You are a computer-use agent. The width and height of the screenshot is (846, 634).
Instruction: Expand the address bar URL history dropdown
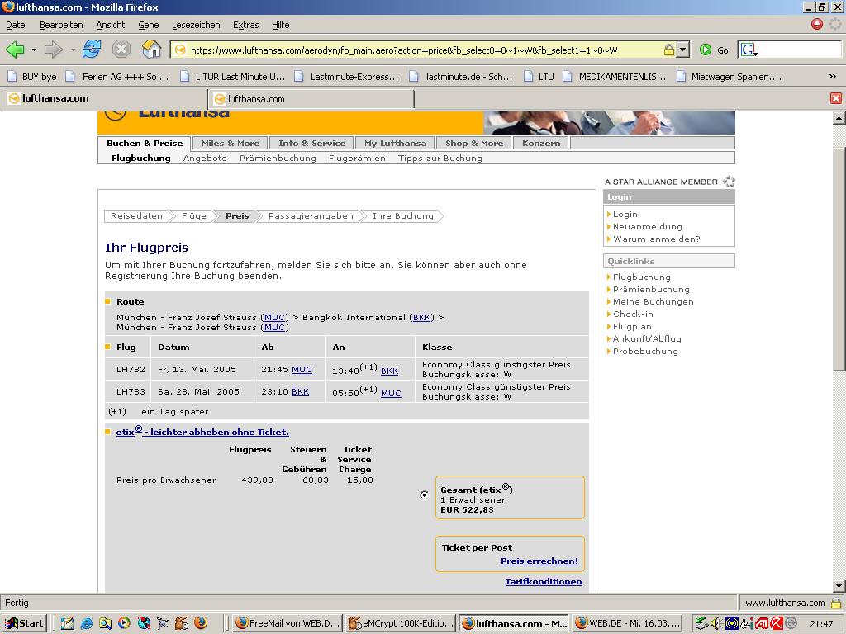(x=683, y=50)
